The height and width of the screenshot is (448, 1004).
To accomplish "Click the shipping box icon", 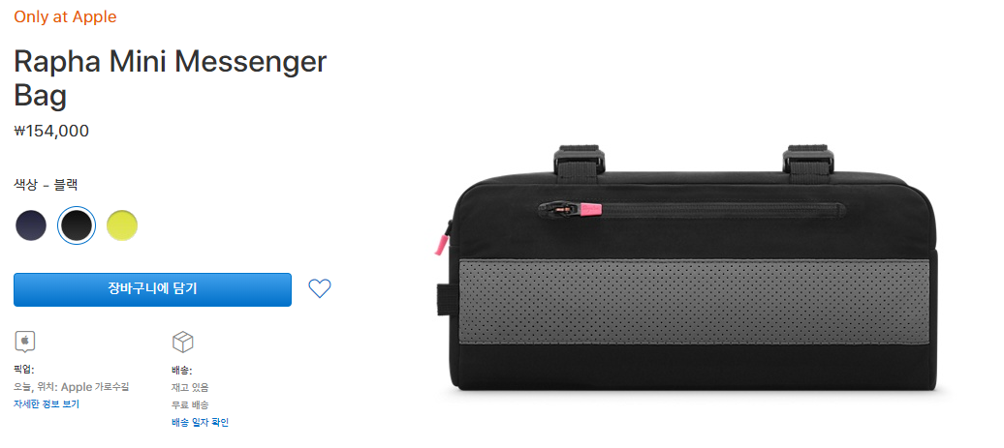I will coord(183,342).
